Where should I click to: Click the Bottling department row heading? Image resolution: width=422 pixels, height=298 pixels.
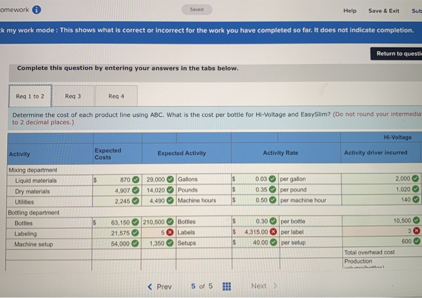[34, 213]
